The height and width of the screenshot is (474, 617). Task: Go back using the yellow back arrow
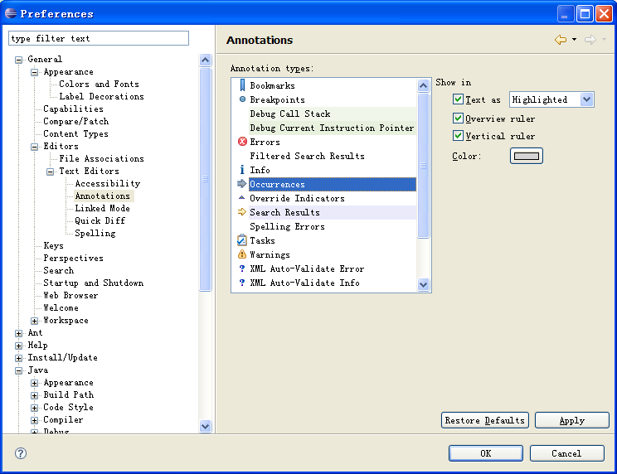pos(561,40)
